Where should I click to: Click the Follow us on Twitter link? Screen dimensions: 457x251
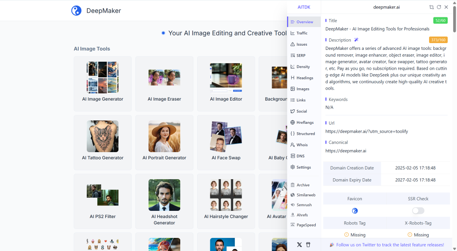(390, 245)
